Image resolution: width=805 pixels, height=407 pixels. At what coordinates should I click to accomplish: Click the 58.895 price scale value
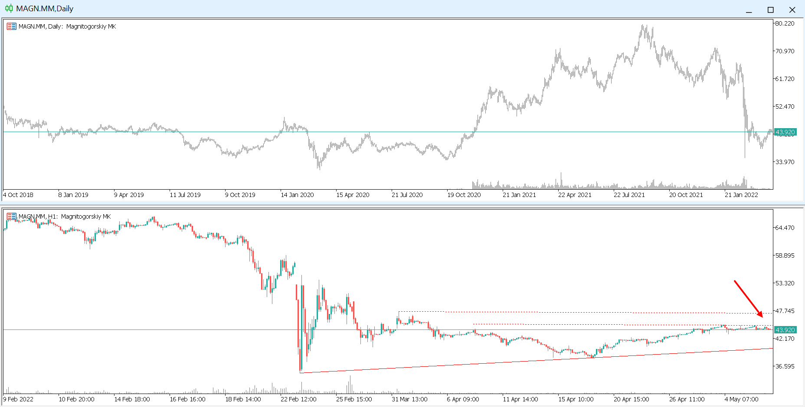[785, 255]
